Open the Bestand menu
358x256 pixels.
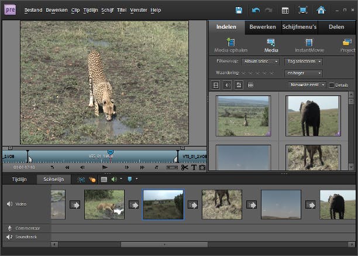point(33,11)
